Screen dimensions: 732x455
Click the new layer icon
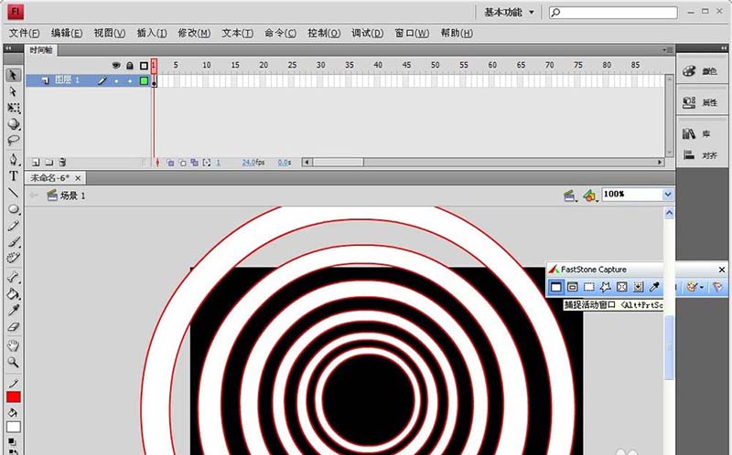tap(36, 163)
